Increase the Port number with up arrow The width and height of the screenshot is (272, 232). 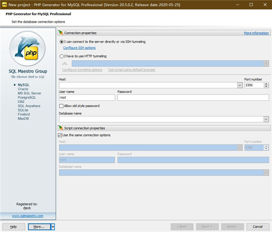pos(266,83)
